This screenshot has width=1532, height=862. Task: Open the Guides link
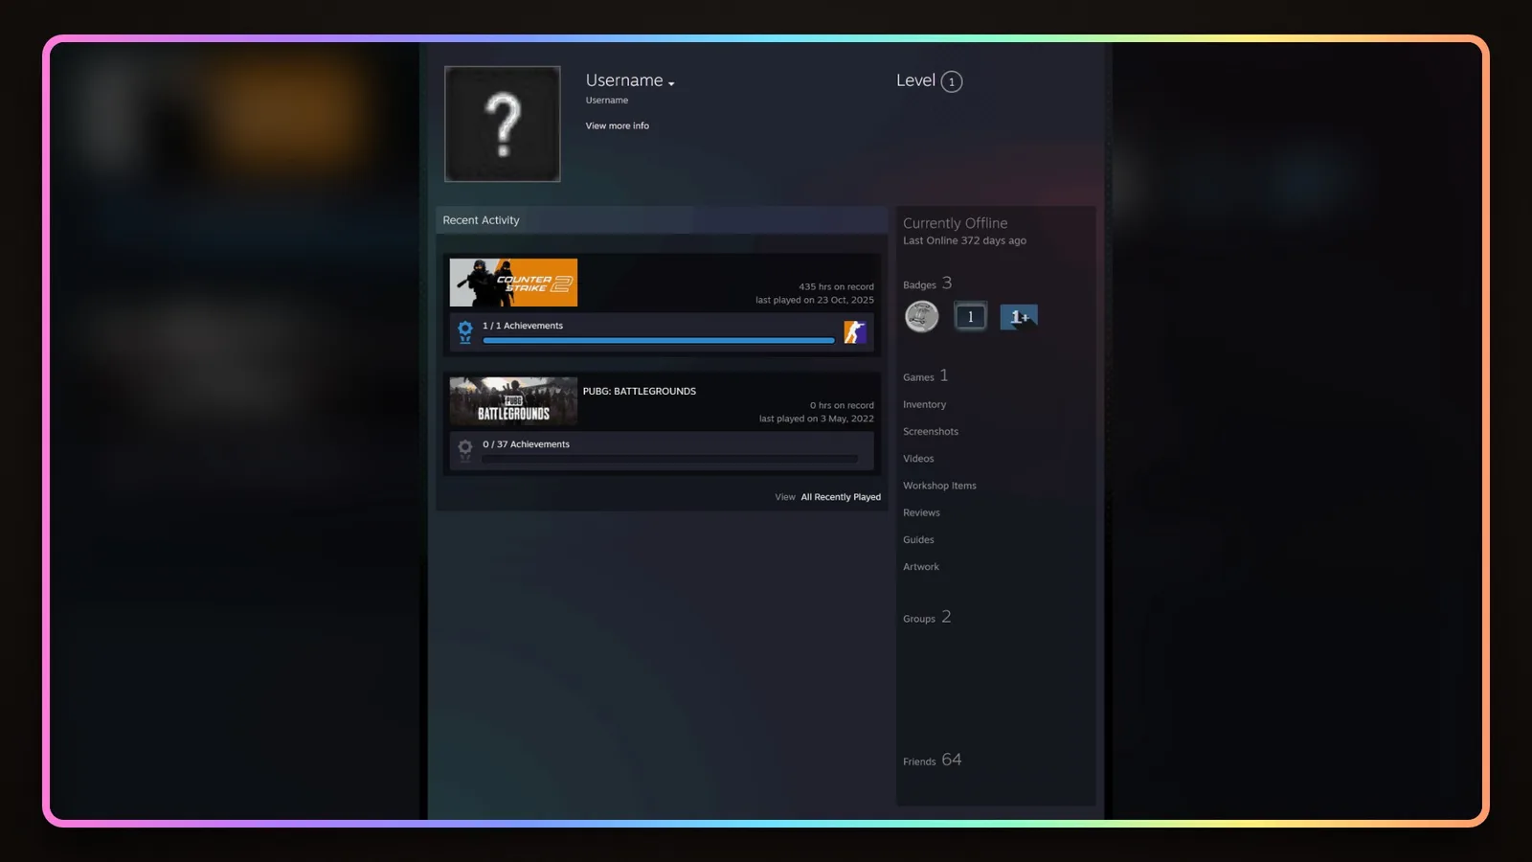pyautogui.click(x=918, y=540)
